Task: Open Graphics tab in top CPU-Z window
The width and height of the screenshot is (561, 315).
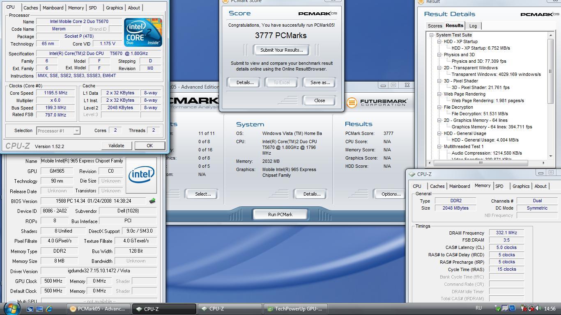Action: (114, 8)
